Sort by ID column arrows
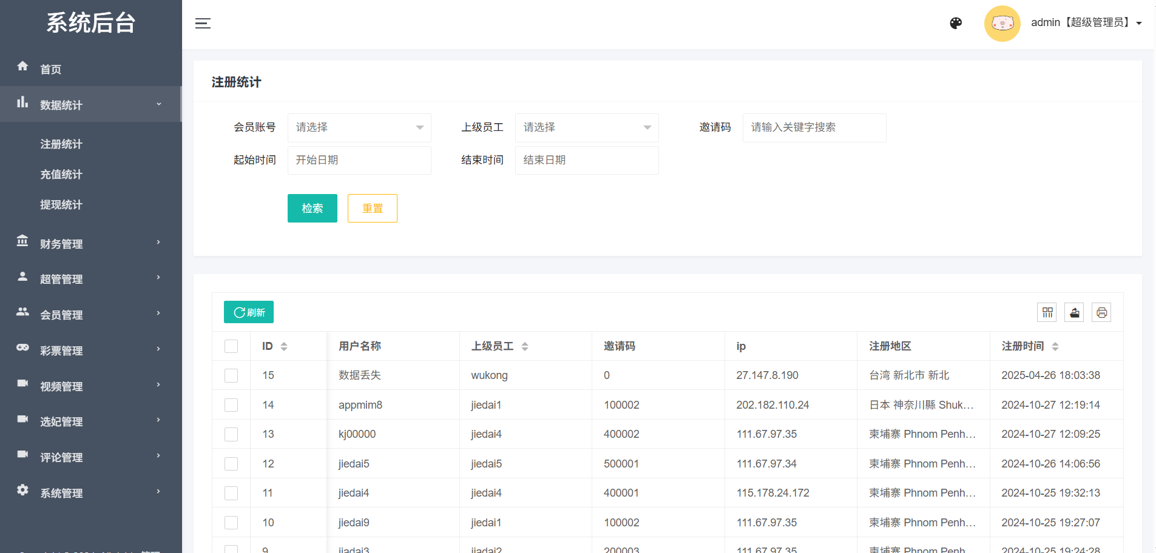 point(284,346)
